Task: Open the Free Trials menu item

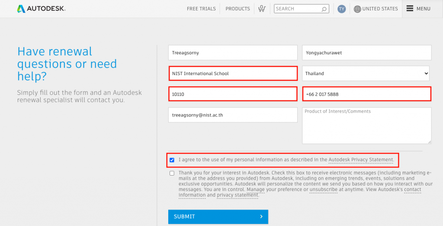Action: (x=201, y=9)
